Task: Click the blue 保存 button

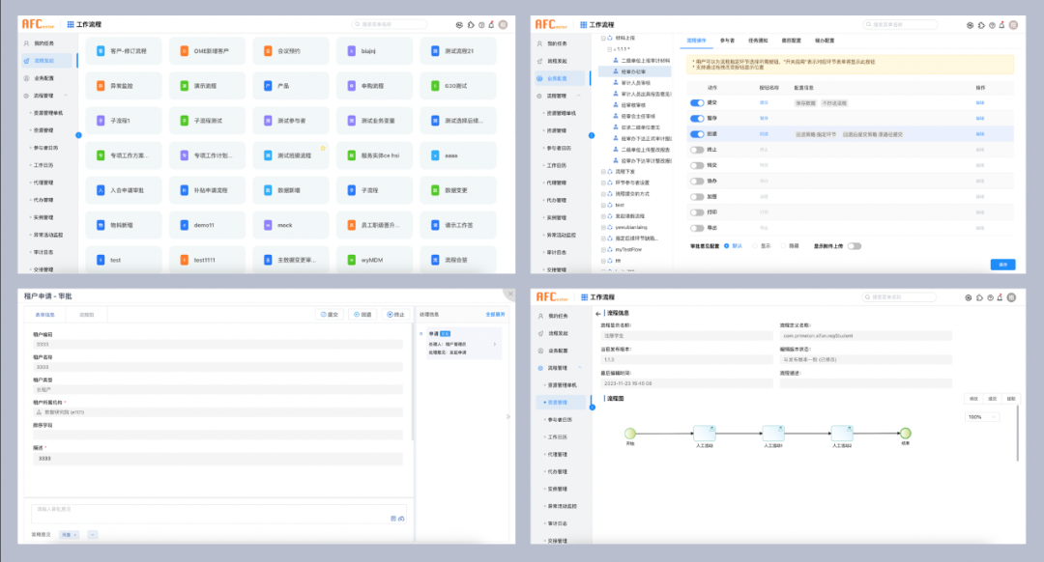Action: [x=1002, y=265]
